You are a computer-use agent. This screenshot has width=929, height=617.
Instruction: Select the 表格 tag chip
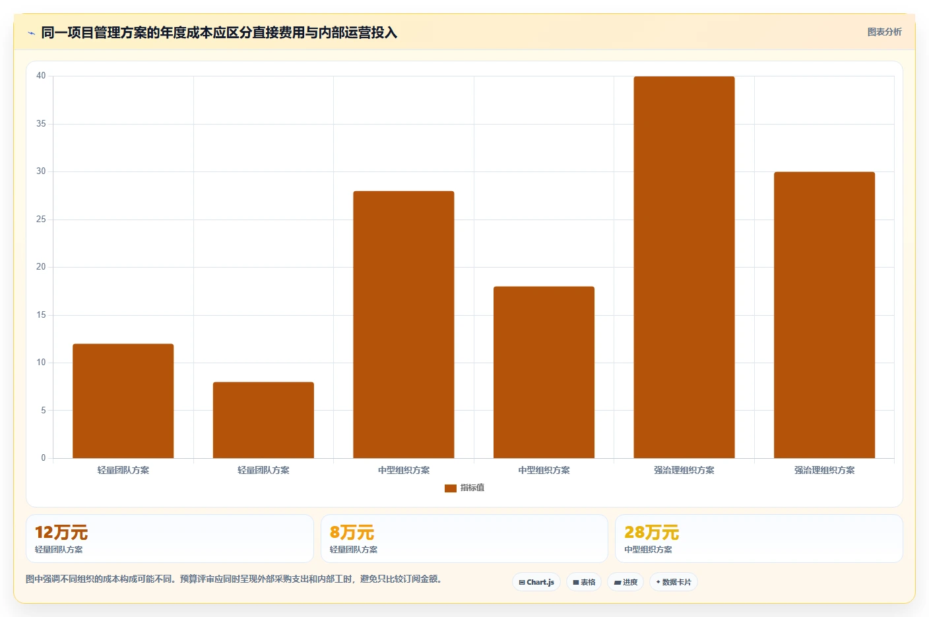click(584, 582)
